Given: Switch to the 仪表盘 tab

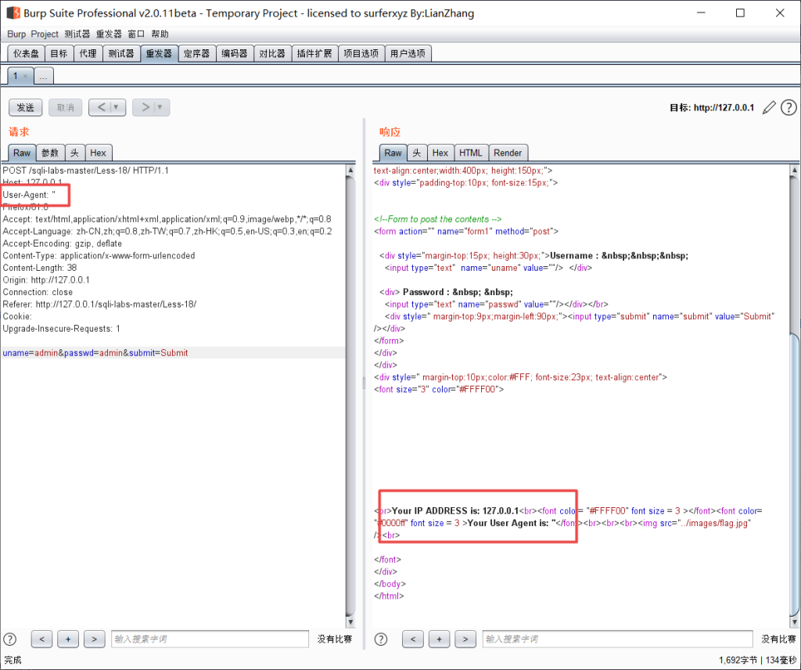Looking at the screenshot, I should coord(26,54).
